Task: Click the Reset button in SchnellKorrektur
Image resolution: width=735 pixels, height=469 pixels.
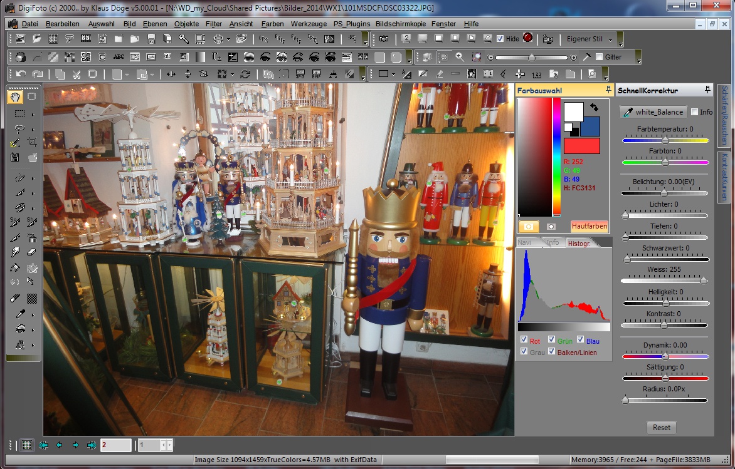Action: coord(661,427)
